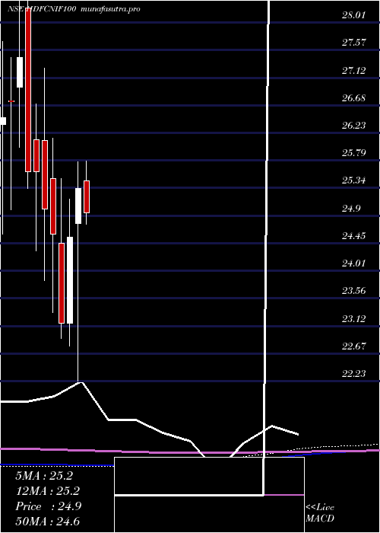Viewport: 380px width, 533px height.
Task: Click the 5MA : 25.2 legend text
Action: tap(44, 476)
